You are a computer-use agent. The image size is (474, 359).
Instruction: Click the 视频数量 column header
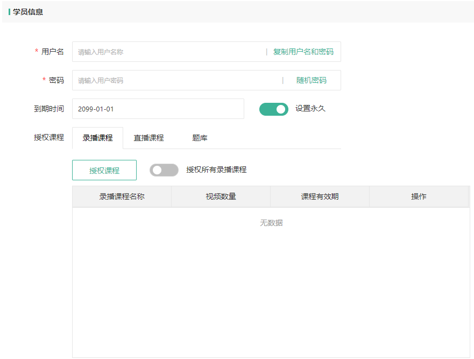[x=221, y=196]
